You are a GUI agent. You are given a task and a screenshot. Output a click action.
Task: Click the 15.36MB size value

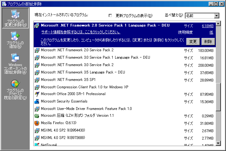coord(207,102)
